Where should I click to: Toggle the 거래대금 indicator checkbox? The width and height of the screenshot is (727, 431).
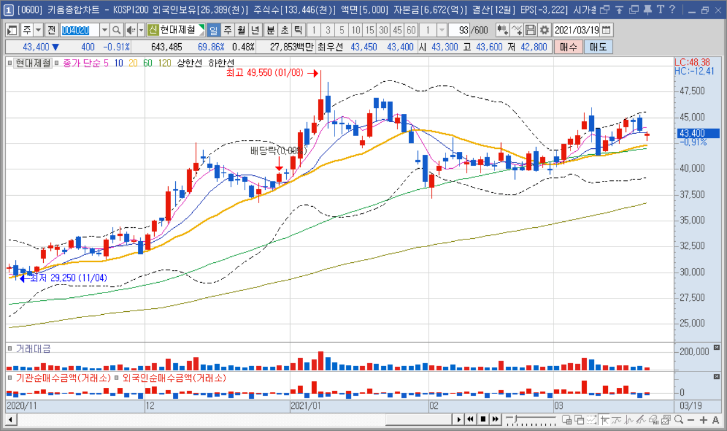tap(10, 348)
